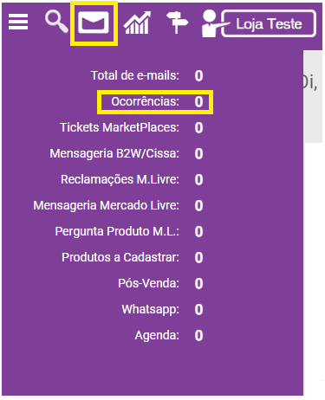Open the growth chart reports icon
The width and height of the screenshot is (325, 400).
pos(137,23)
